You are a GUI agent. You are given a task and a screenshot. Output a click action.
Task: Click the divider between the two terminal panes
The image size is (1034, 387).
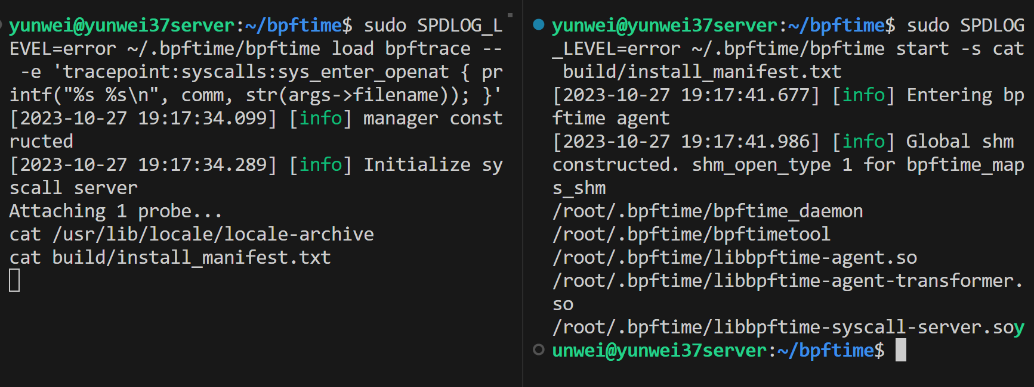coord(523,193)
